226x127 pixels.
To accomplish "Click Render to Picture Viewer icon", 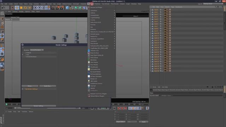I will (x=58, y=8).
